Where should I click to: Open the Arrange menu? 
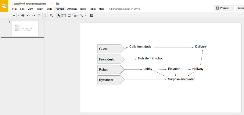pos(72,9)
